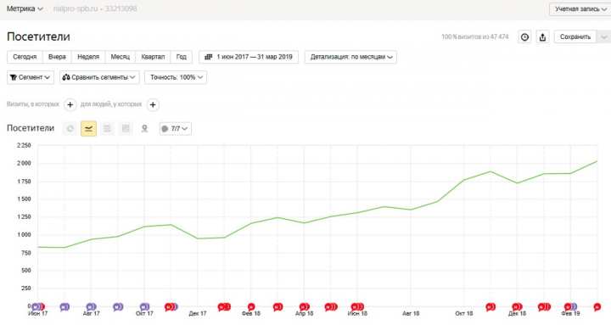The image size is (611, 325).
Task: Click the Окт 18 axis label
Action: [x=463, y=314]
